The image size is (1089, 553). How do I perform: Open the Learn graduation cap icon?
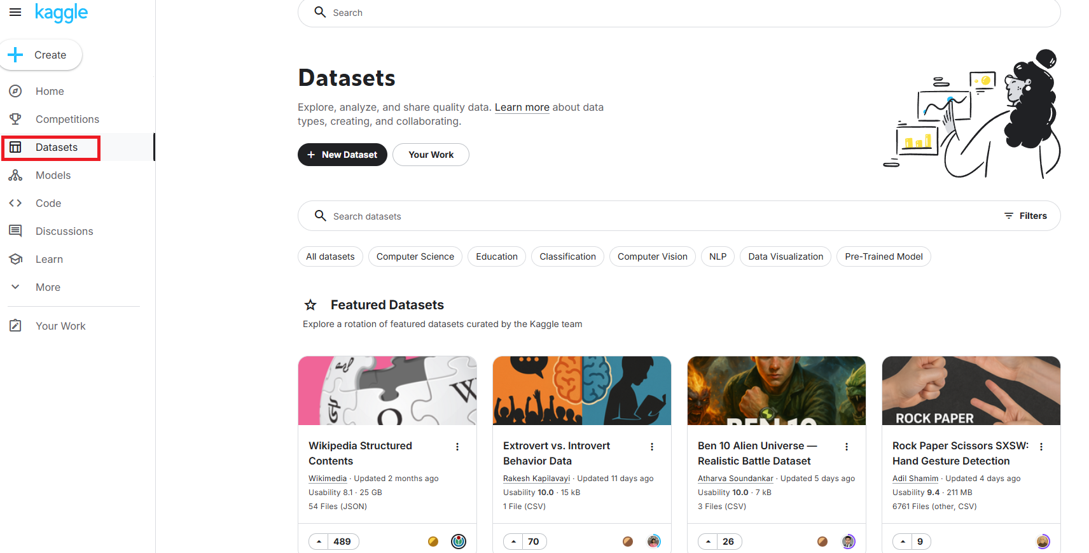(x=15, y=259)
